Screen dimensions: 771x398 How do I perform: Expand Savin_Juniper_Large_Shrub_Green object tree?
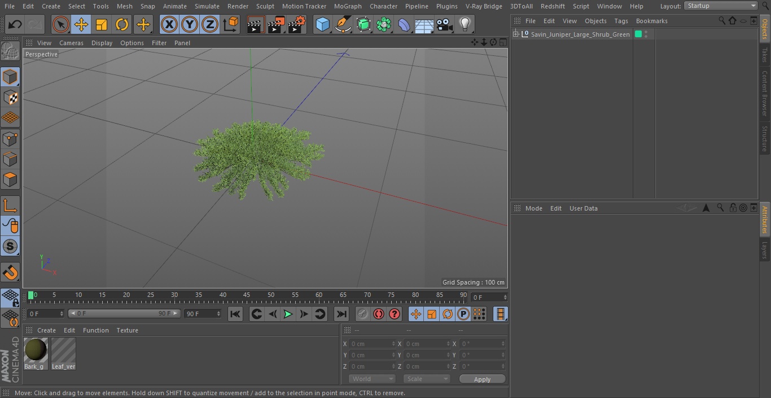(515, 34)
